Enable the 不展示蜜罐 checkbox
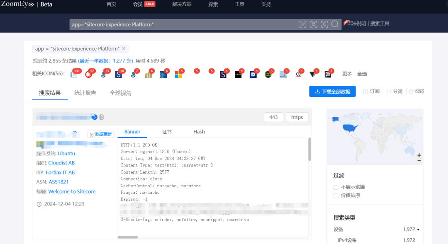Viewport: 448px width, 244px height. (336, 187)
